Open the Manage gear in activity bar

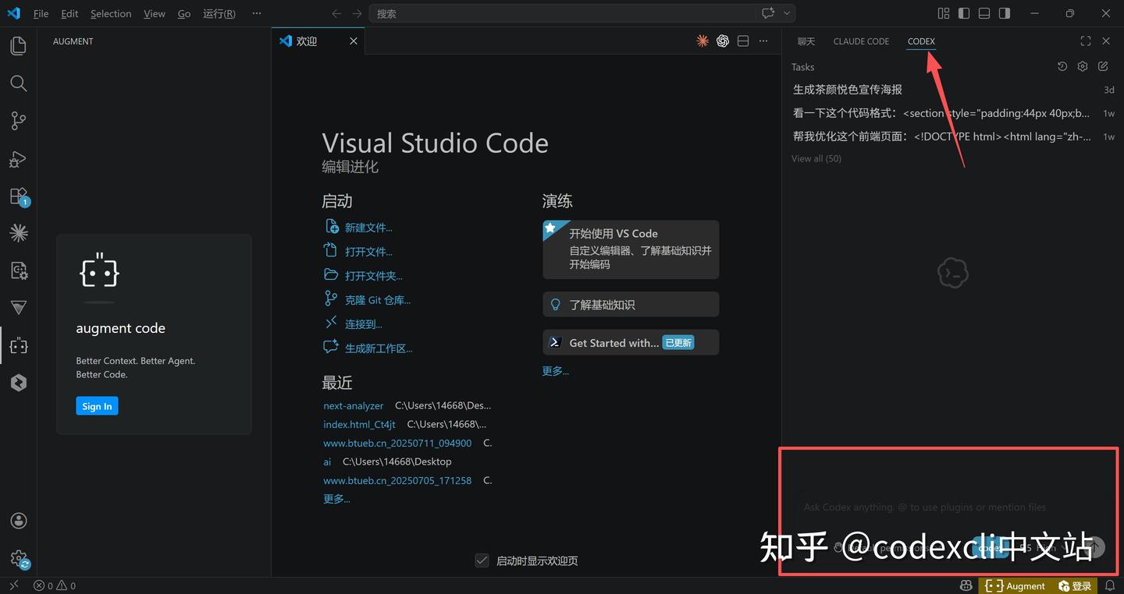pyautogui.click(x=18, y=558)
